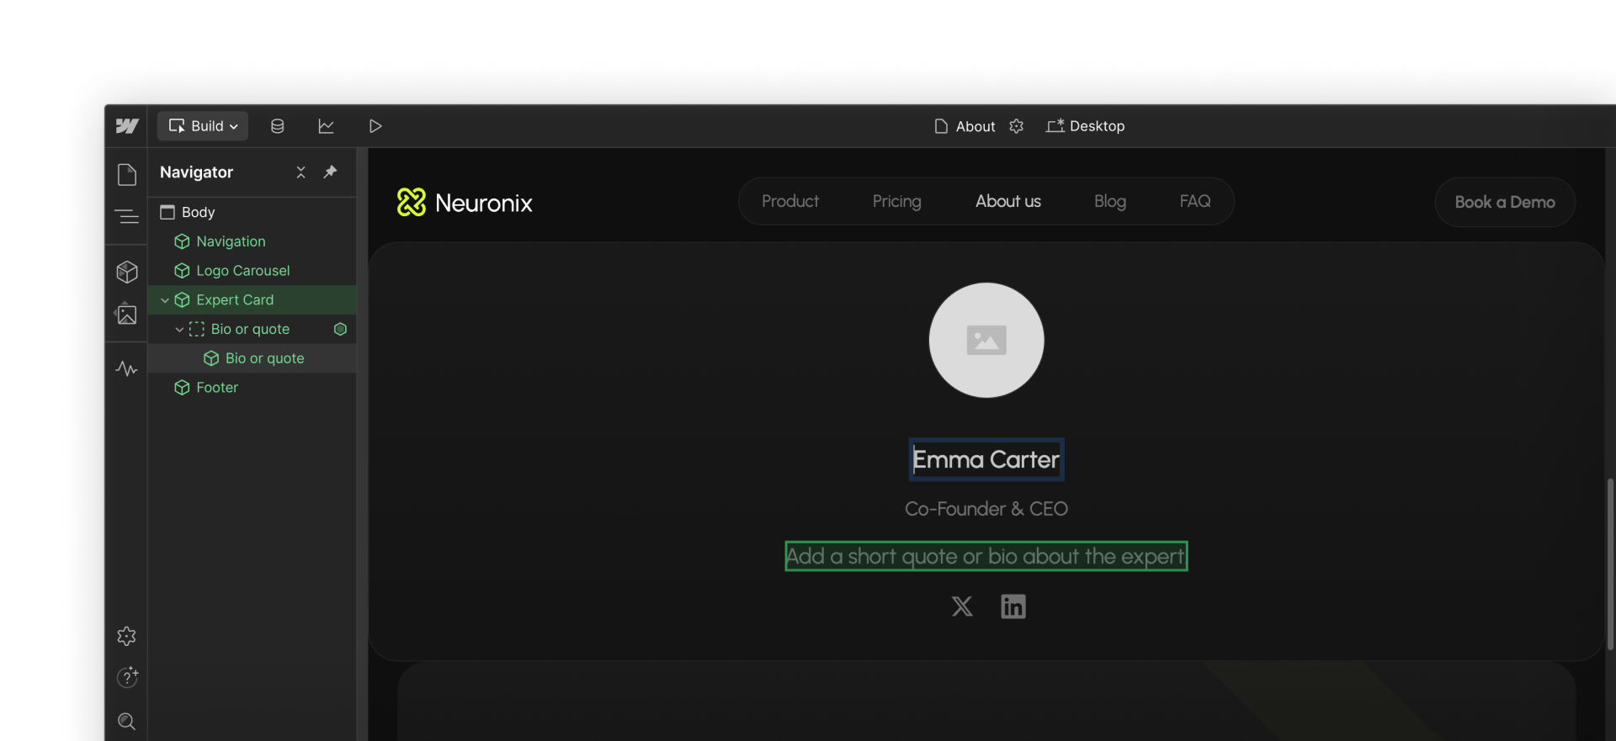
Task: Click the LinkedIn social icon
Action: point(1013,606)
